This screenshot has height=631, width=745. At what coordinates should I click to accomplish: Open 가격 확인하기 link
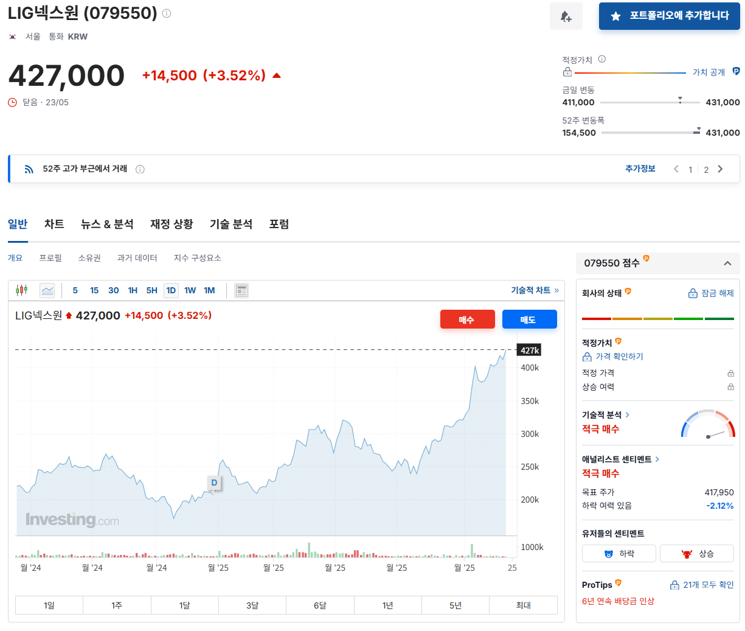coord(613,357)
